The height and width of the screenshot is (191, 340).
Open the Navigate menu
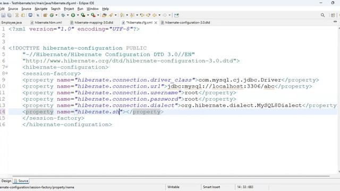coord(41,9)
